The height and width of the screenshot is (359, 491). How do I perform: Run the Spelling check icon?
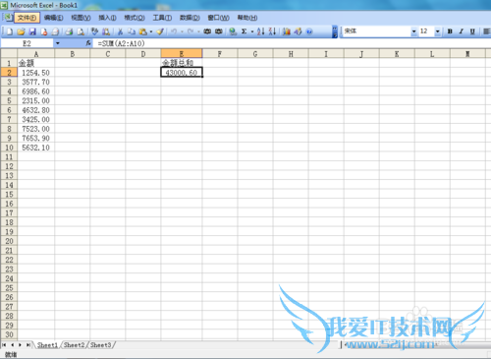(94, 31)
